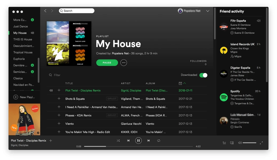Click the Filtr España avatar
The image size is (277, 160).
pyautogui.click(x=224, y=27)
